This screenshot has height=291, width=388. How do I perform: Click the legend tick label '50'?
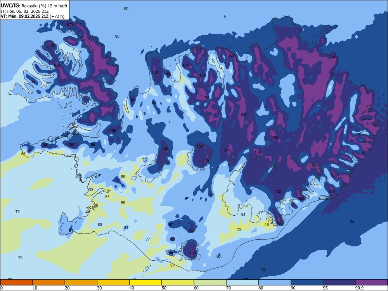click(164, 288)
